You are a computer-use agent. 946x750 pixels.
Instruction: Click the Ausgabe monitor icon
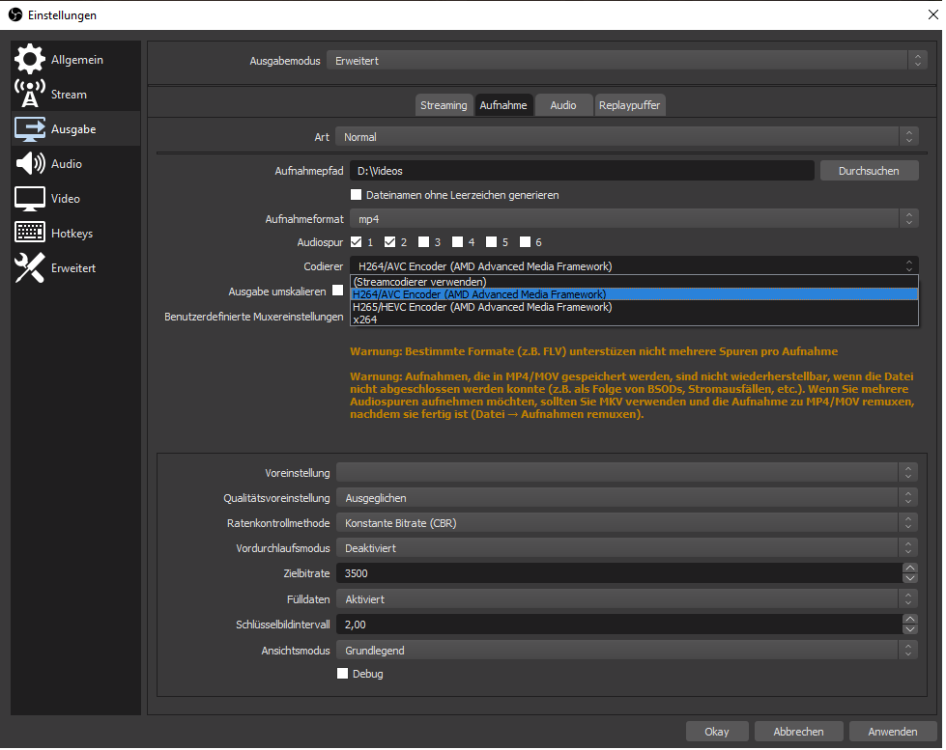30,129
